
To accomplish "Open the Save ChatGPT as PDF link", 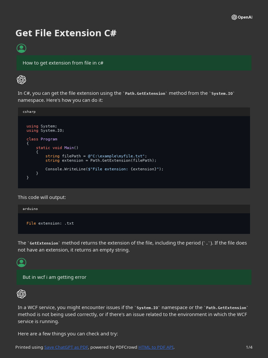I will pos(66,347).
